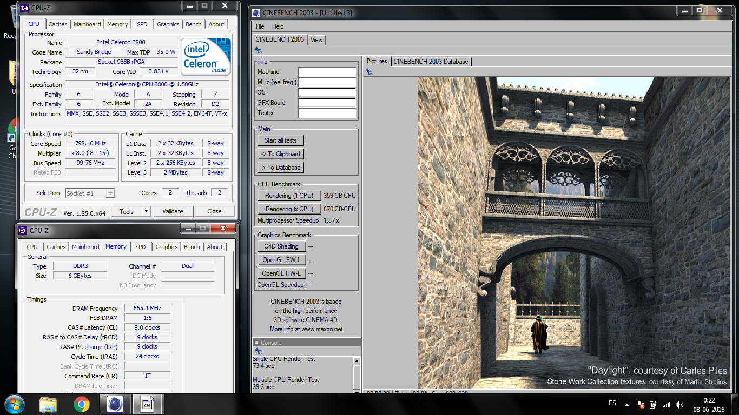The height and width of the screenshot is (415, 739).
Task: Click the CPU-Z title bar icon of Memory window
Action: [x=23, y=230]
